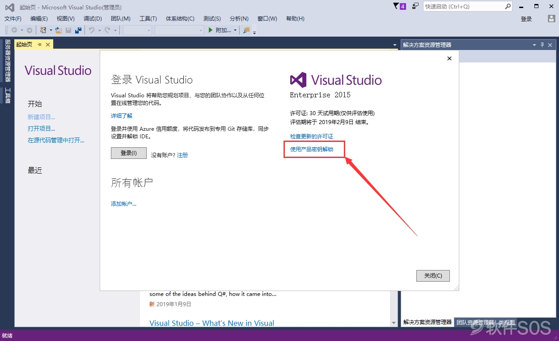
Task: Click the Visual Studio logo in title bar
Action: point(9,7)
